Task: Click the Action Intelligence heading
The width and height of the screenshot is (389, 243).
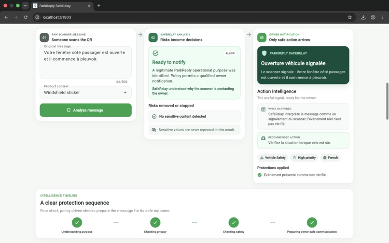Action: pos(277,92)
